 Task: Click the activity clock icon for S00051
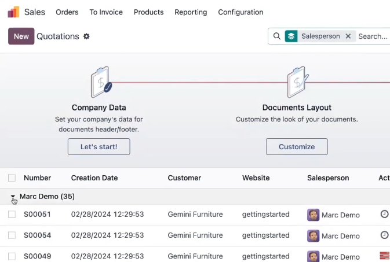[385, 214]
